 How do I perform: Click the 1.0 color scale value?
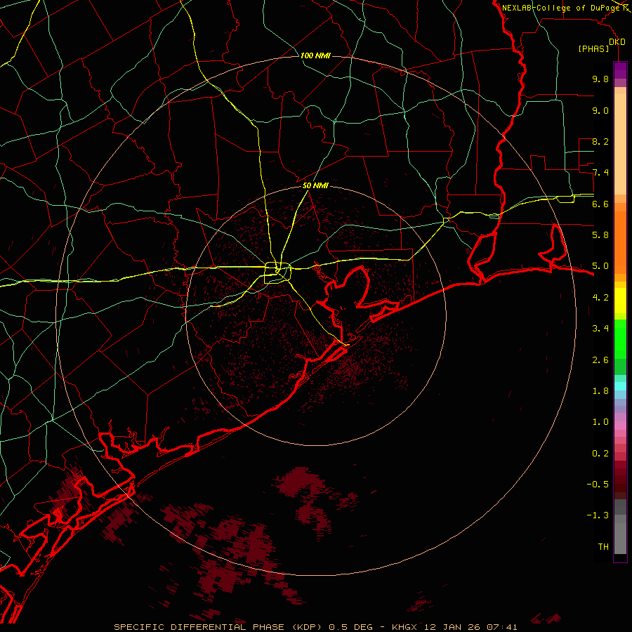(x=600, y=422)
